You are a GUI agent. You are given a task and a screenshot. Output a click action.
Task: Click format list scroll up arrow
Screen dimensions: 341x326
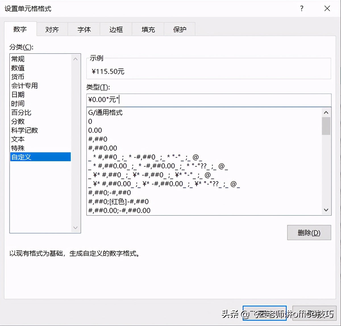click(x=326, y=113)
